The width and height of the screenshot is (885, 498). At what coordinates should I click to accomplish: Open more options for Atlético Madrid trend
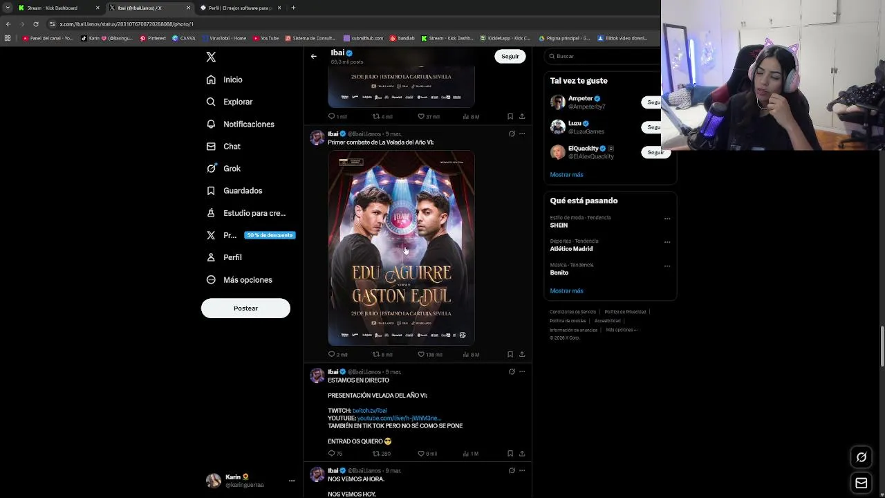[667, 242]
